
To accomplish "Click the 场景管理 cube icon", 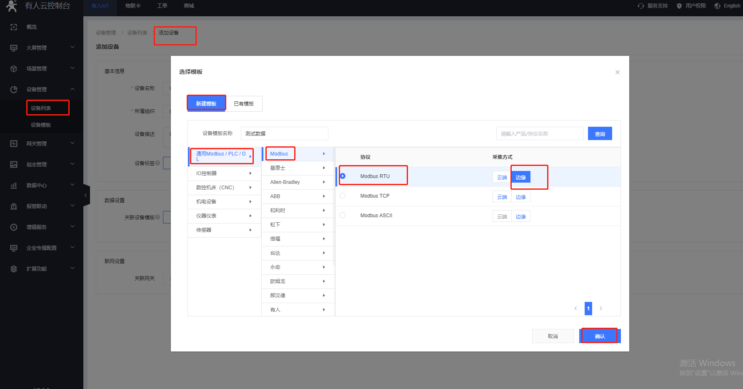I will pos(14,69).
